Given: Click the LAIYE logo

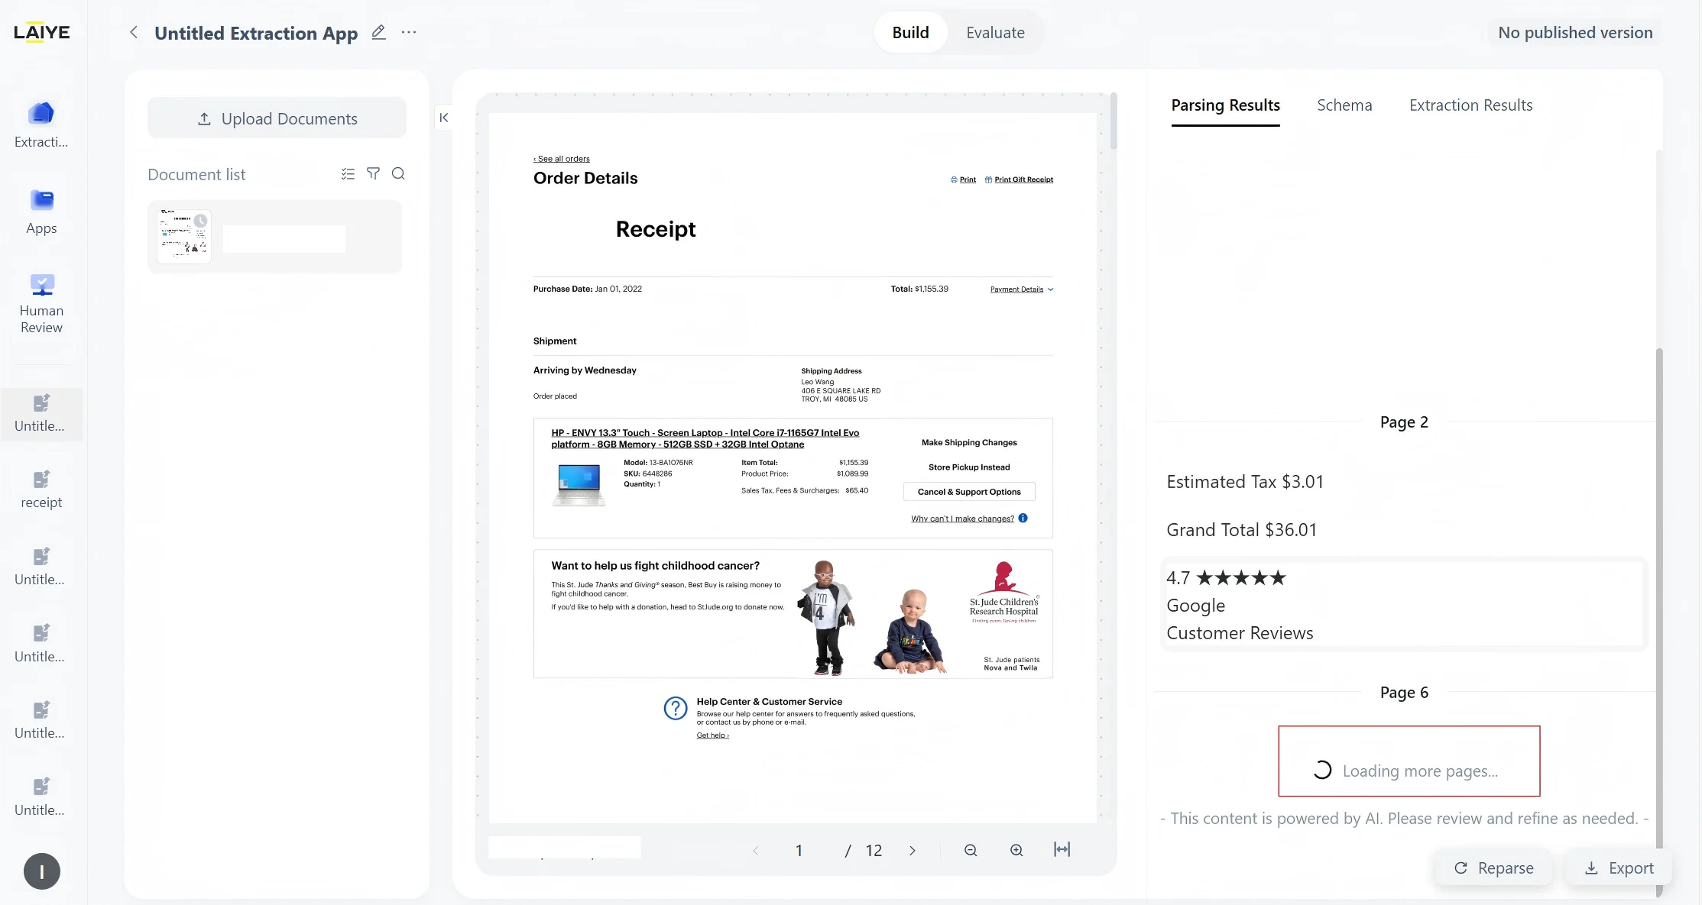Looking at the screenshot, I should (42, 32).
